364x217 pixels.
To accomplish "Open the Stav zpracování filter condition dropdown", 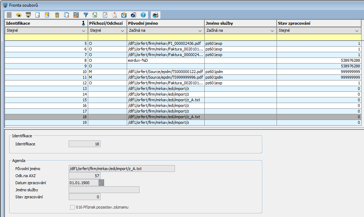I will (357, 31).
